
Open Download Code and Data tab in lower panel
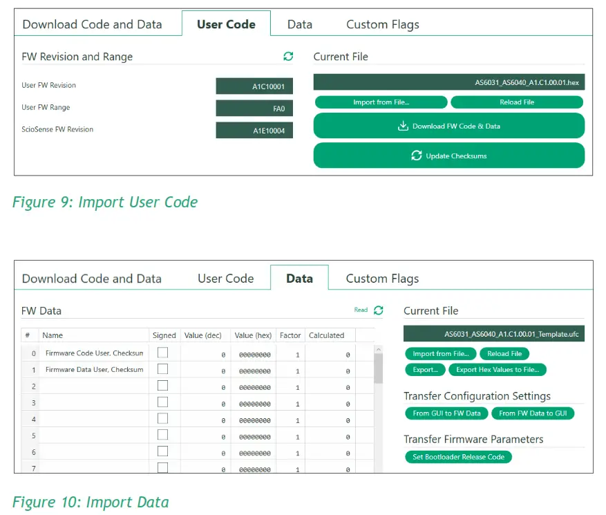point(92,279)
